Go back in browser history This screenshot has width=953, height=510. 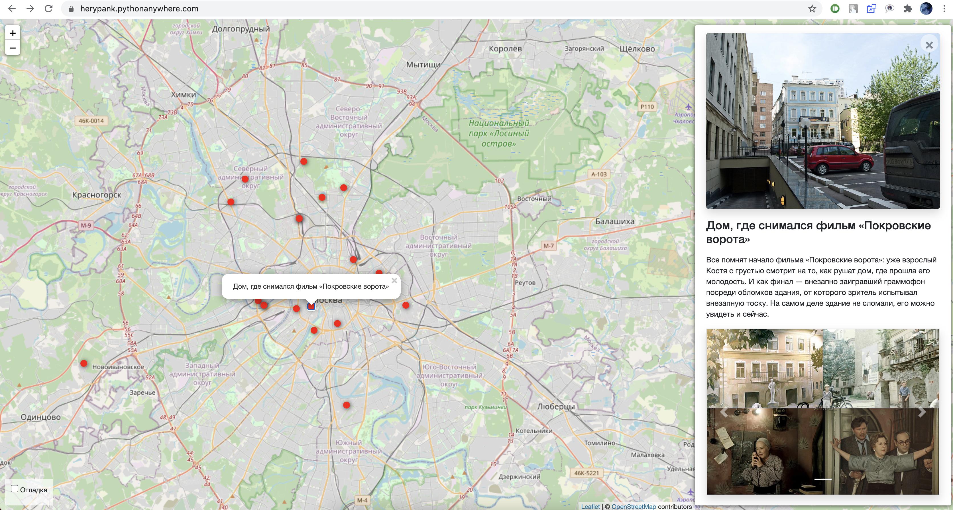(12, 9)
